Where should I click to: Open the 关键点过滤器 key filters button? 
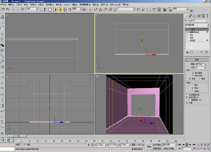(x=170, y=149)
